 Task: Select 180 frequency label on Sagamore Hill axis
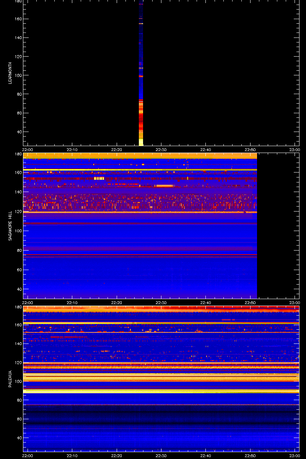pyautogui.click(x=18, y=154)
